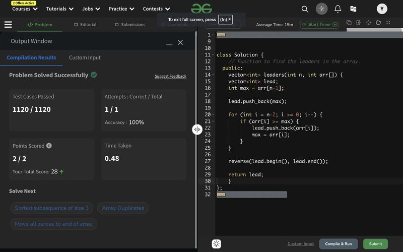Screen dimensions: 403x252
Task: Expand collapsed code marker on line 32
Action: click(221, 195)
